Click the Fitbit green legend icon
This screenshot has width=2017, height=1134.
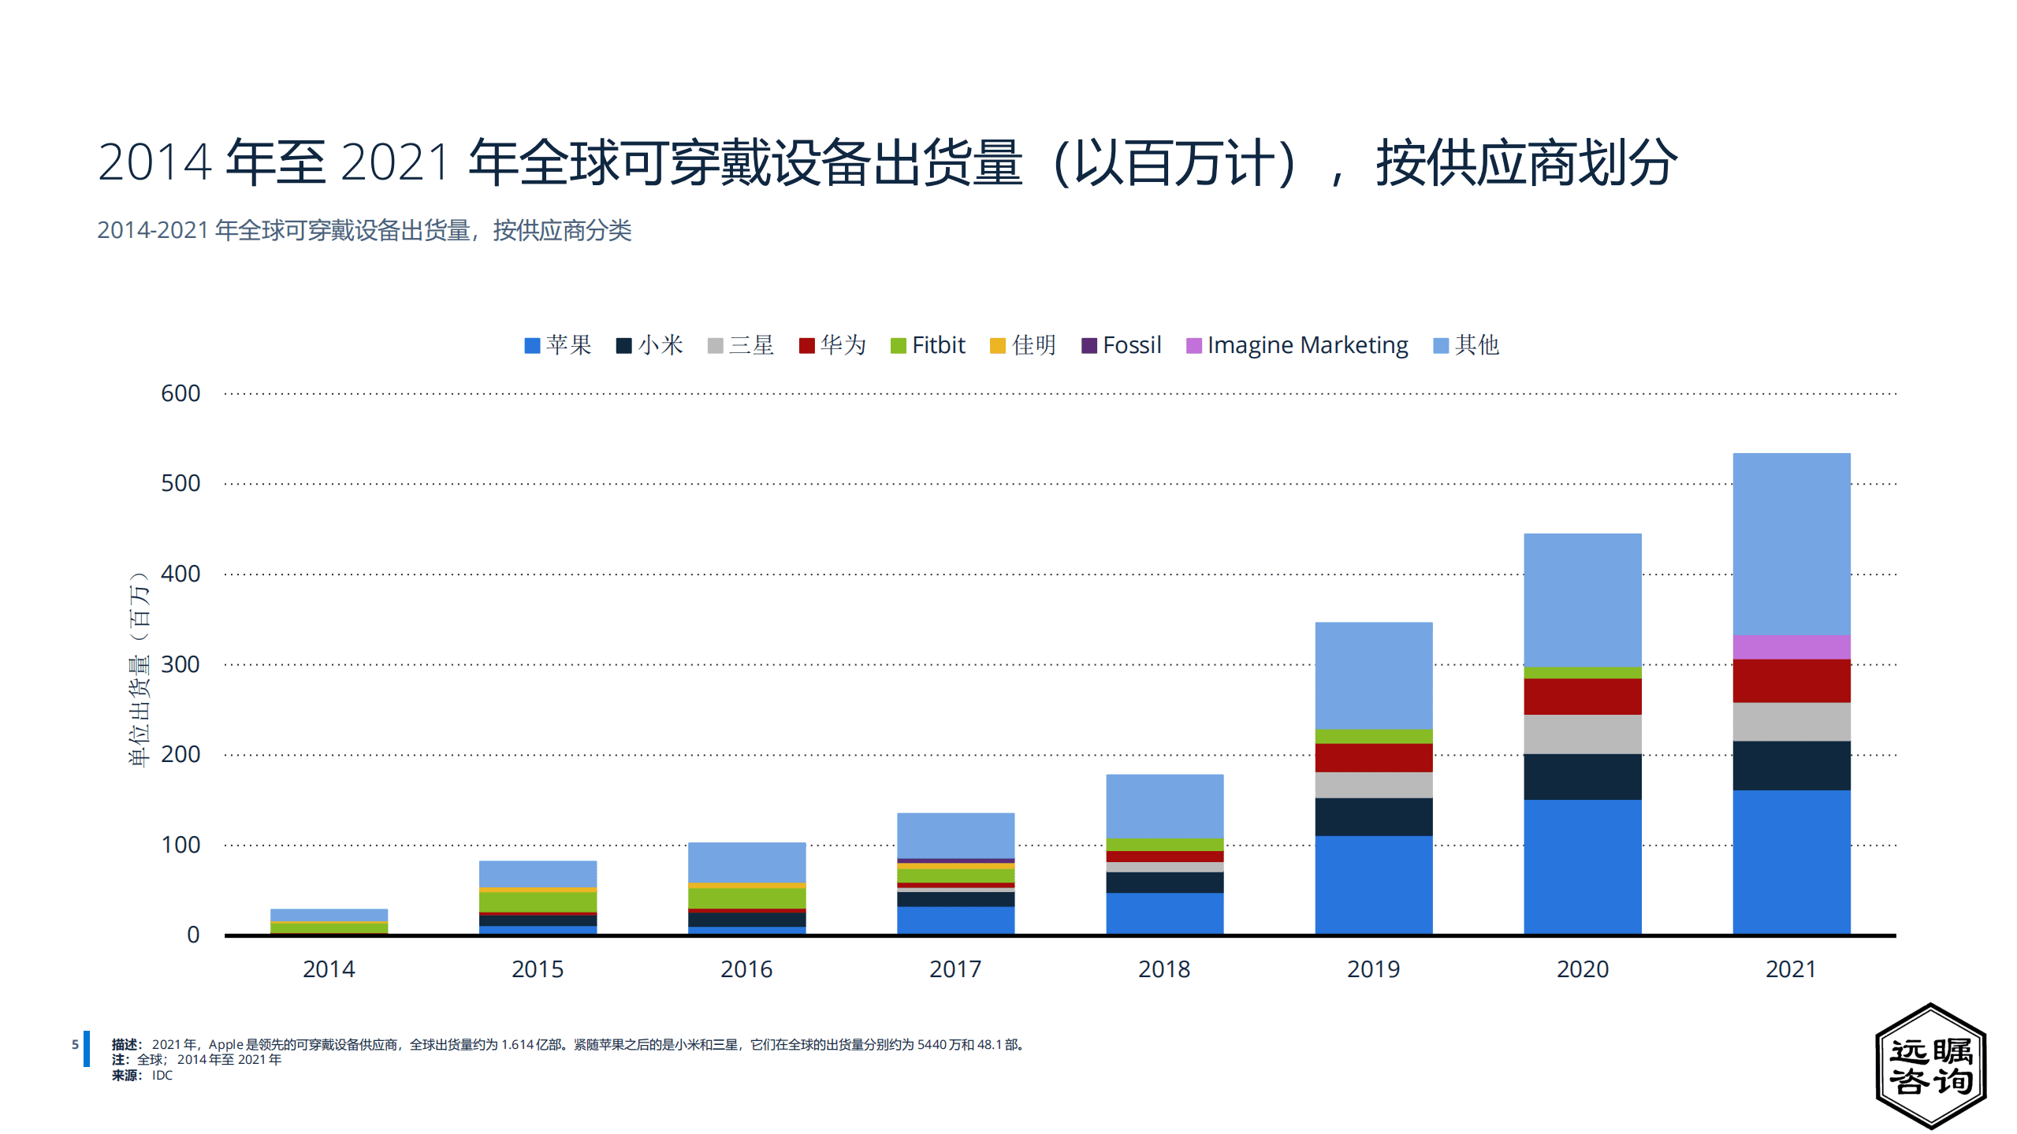897,344
